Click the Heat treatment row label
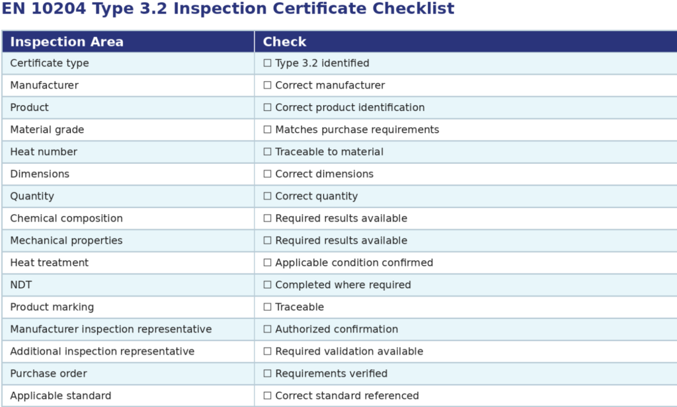 coord(49,263)
